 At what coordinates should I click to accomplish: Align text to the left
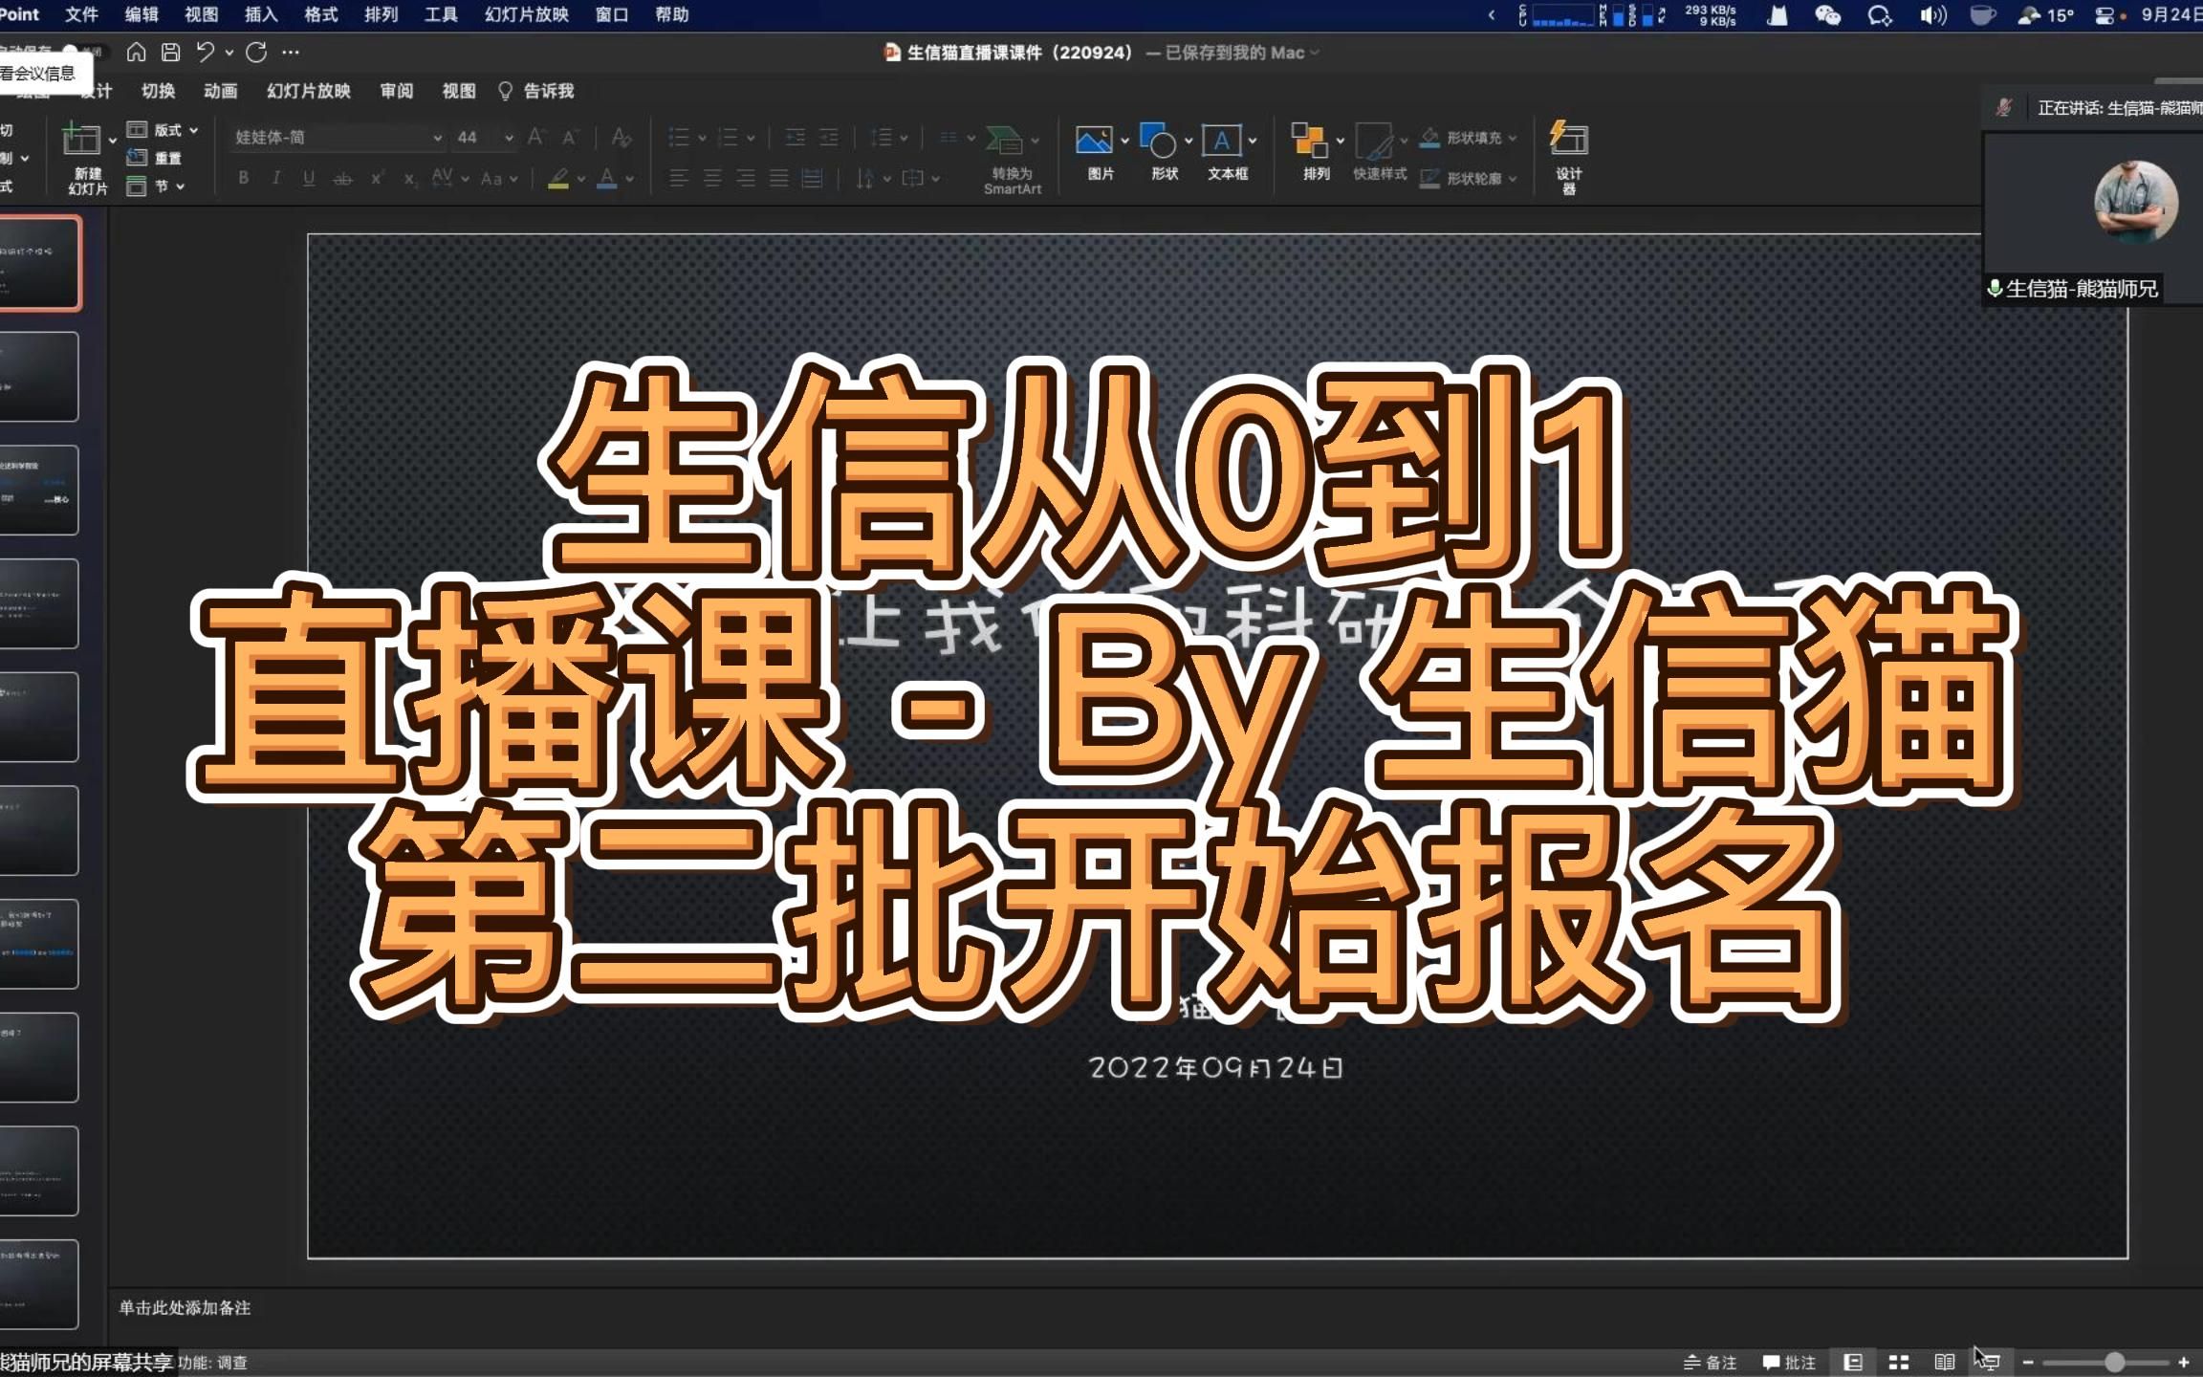point(679,178)
